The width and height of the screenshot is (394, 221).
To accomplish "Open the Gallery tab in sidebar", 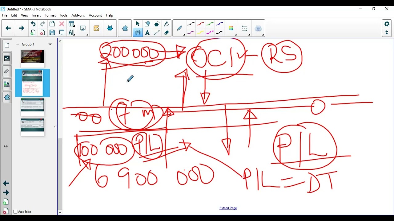I will click(7, 58).
